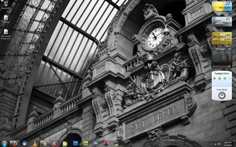This screenshot has width=236, height=147.
Task: Open VLC media player cone icon
Action: (x=35, y=143)
